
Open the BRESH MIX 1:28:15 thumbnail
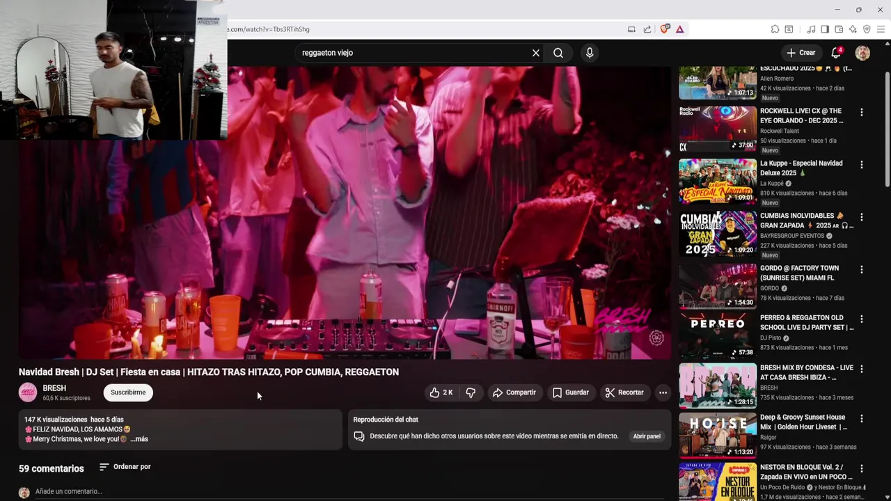pyautogui.click(x=718, y=385)
